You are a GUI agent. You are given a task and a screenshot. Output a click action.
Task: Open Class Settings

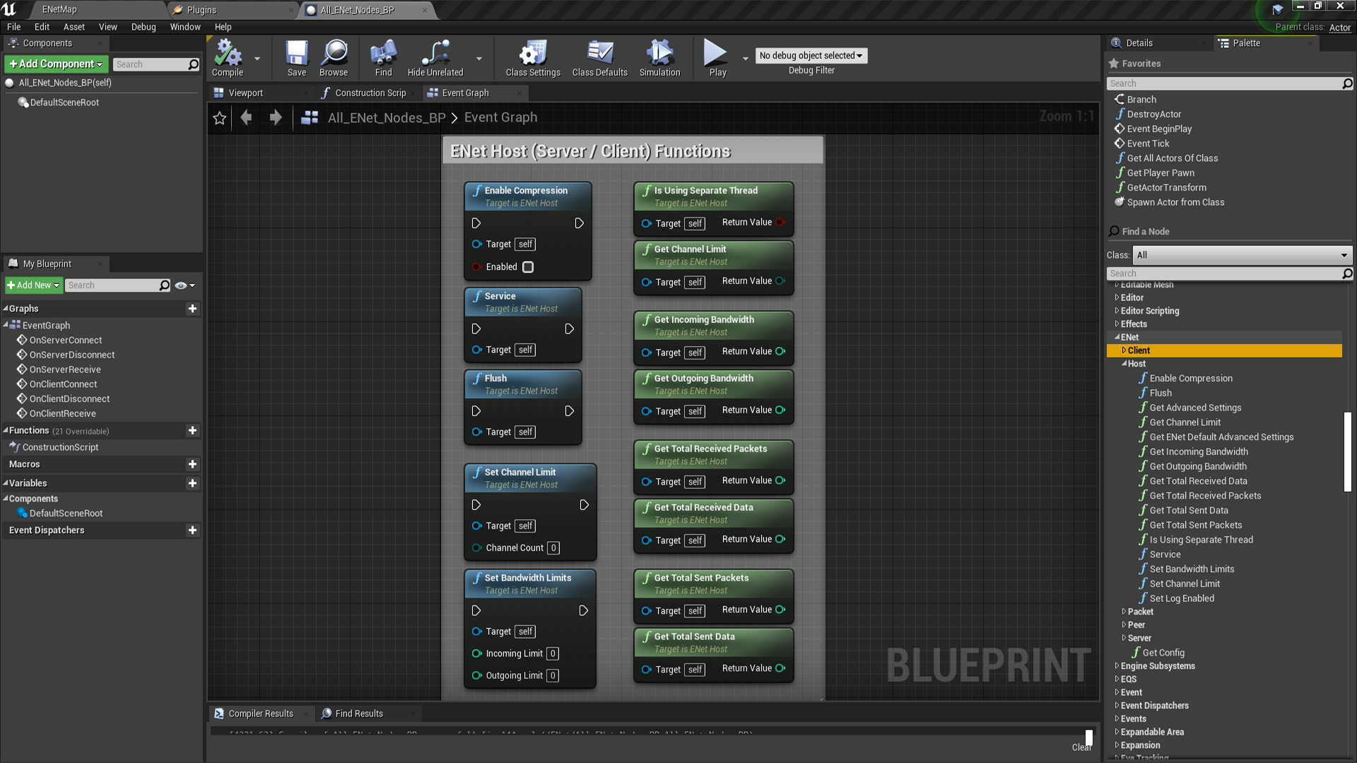click(533, 57)
